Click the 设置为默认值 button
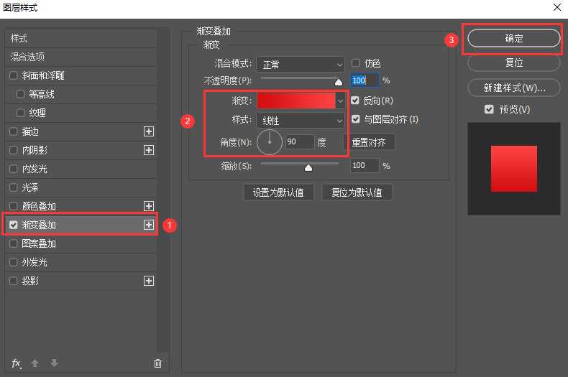The width and height of the screenshot is (568, 377). (x=278, y=192)
